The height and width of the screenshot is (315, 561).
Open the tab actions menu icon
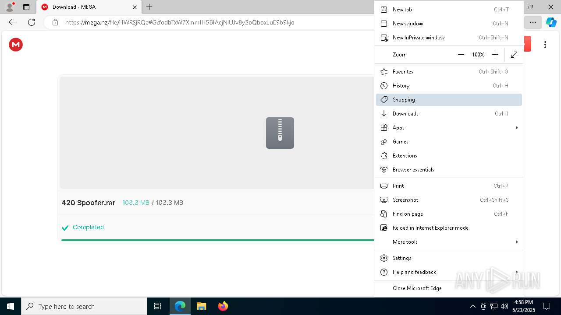(26, 7)
